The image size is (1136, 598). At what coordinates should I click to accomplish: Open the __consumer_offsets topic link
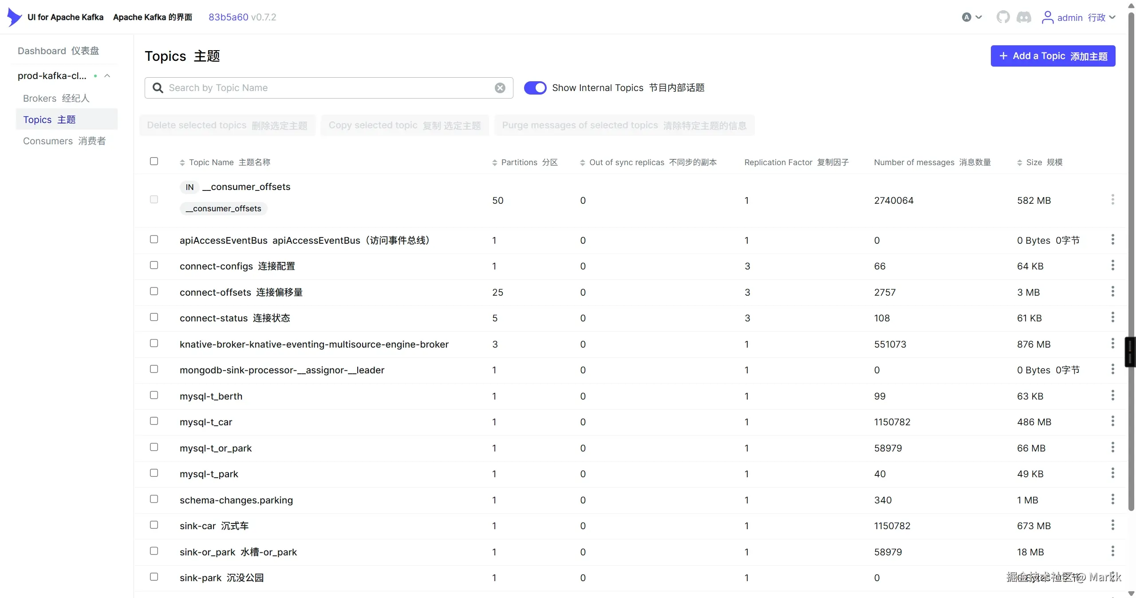pyautogui.click(x=246, y=187)
